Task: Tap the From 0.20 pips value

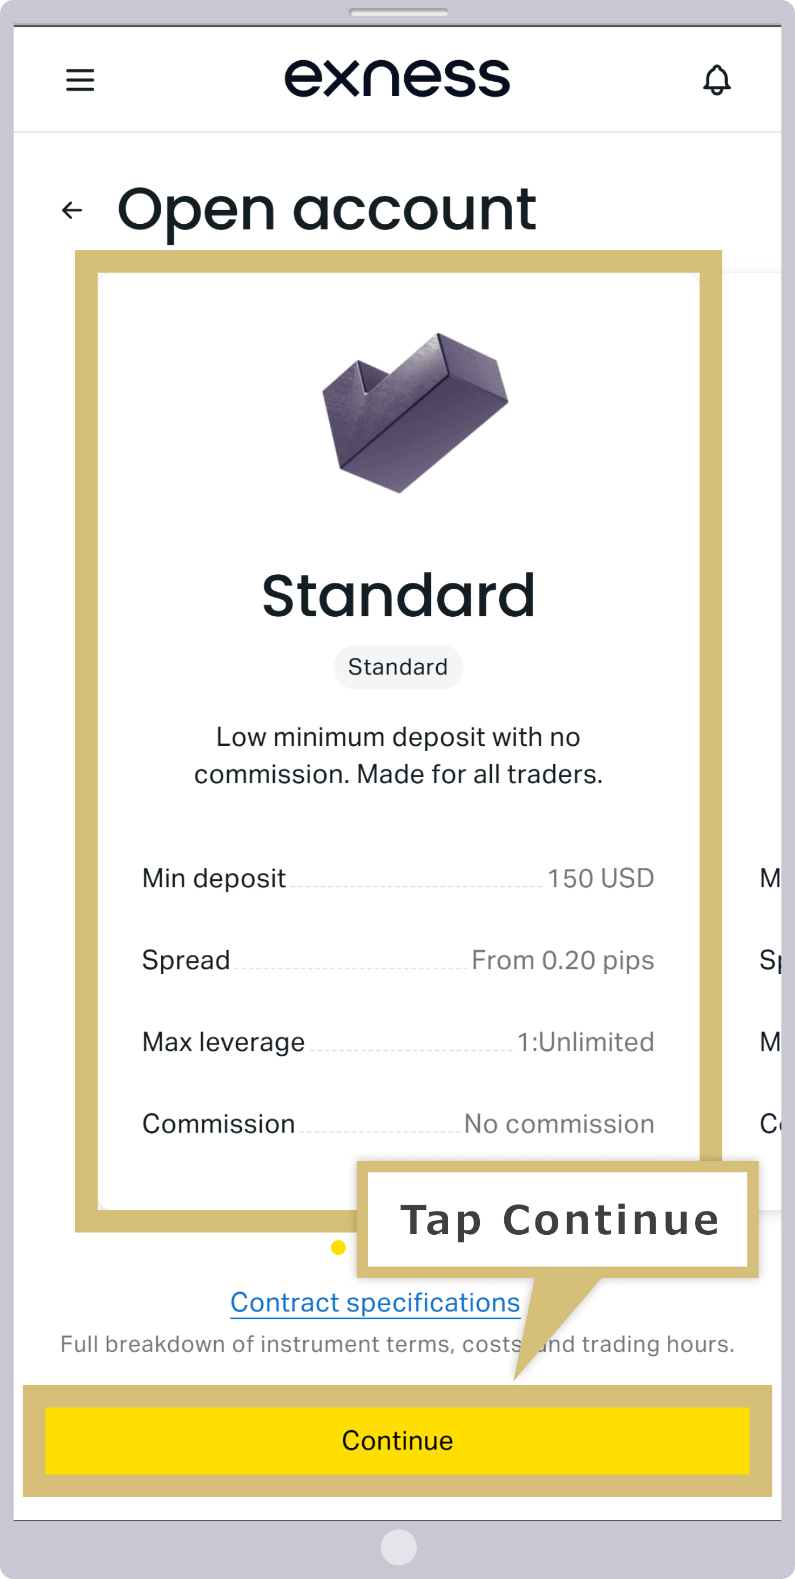Action: click(x=563, y=960)
